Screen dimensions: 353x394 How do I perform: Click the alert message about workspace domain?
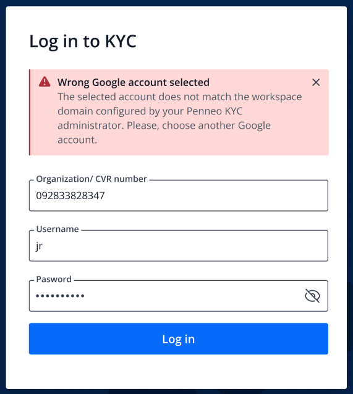179,118
